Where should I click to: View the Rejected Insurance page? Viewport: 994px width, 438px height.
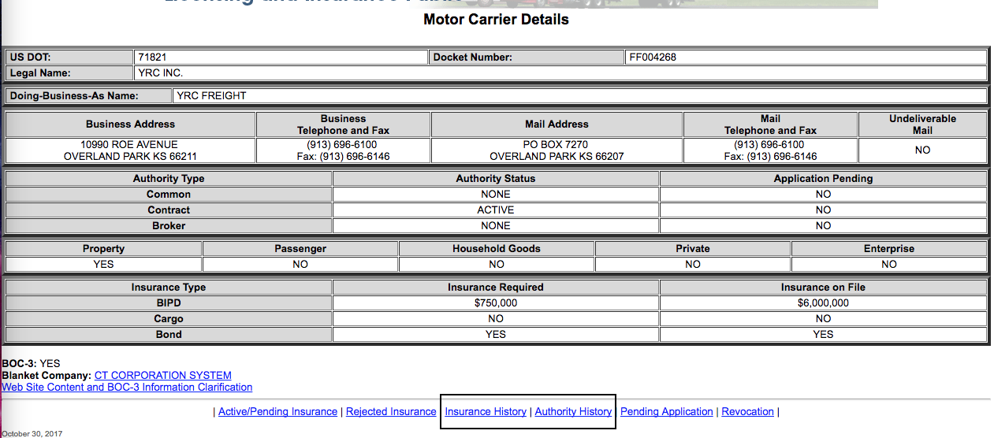[x=391, y=412]
